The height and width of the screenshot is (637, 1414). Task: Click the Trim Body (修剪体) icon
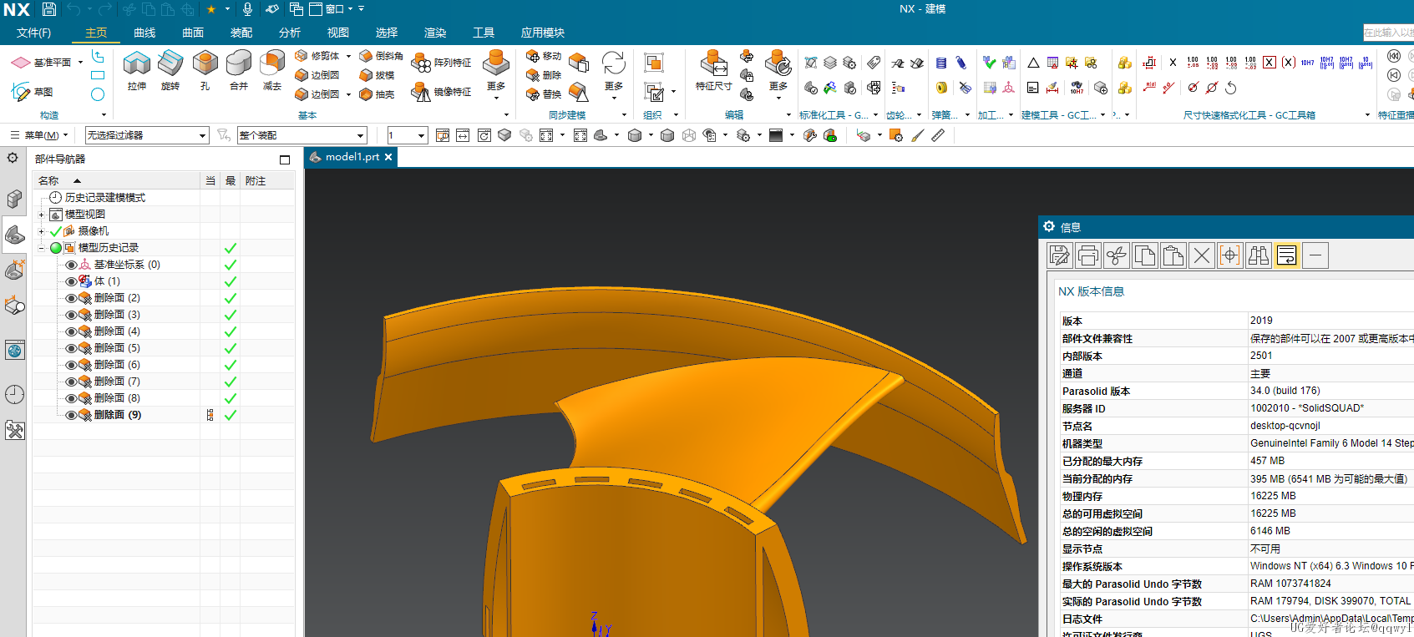[302, 56]
